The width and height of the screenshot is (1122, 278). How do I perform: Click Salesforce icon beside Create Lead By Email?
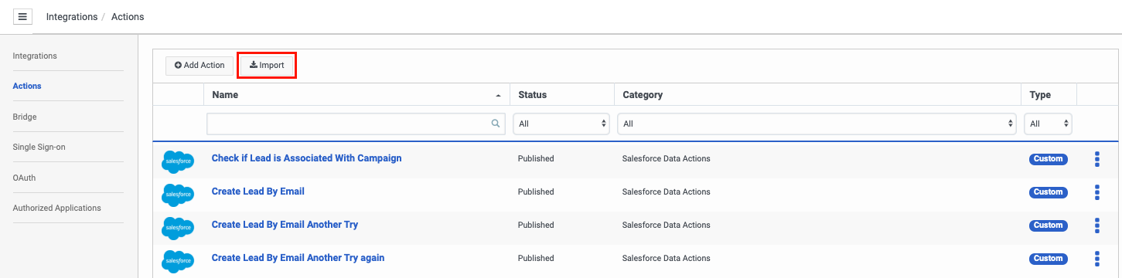[x=178, y=194]
